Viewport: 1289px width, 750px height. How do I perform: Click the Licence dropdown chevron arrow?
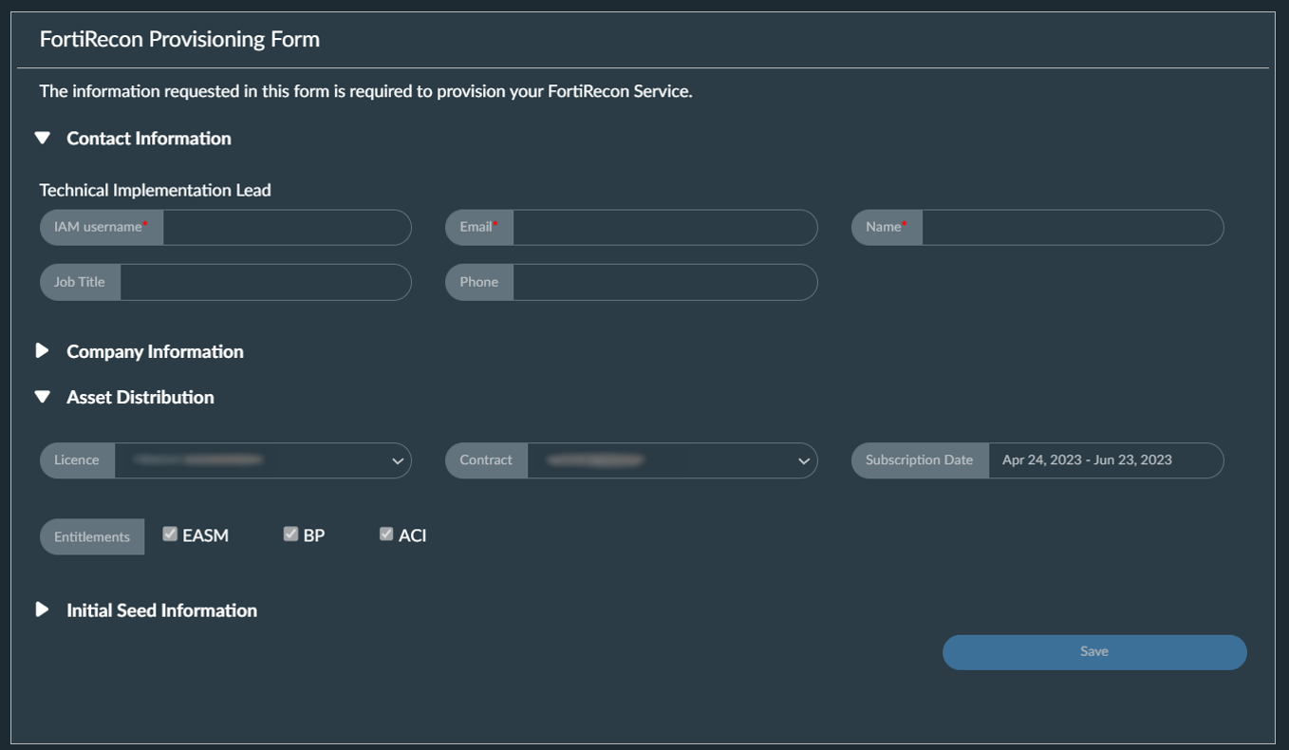coord(396,461)
